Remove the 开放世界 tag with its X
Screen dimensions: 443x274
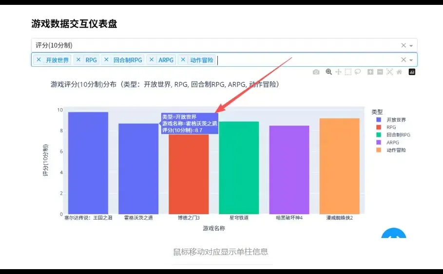tap(39, 60)
